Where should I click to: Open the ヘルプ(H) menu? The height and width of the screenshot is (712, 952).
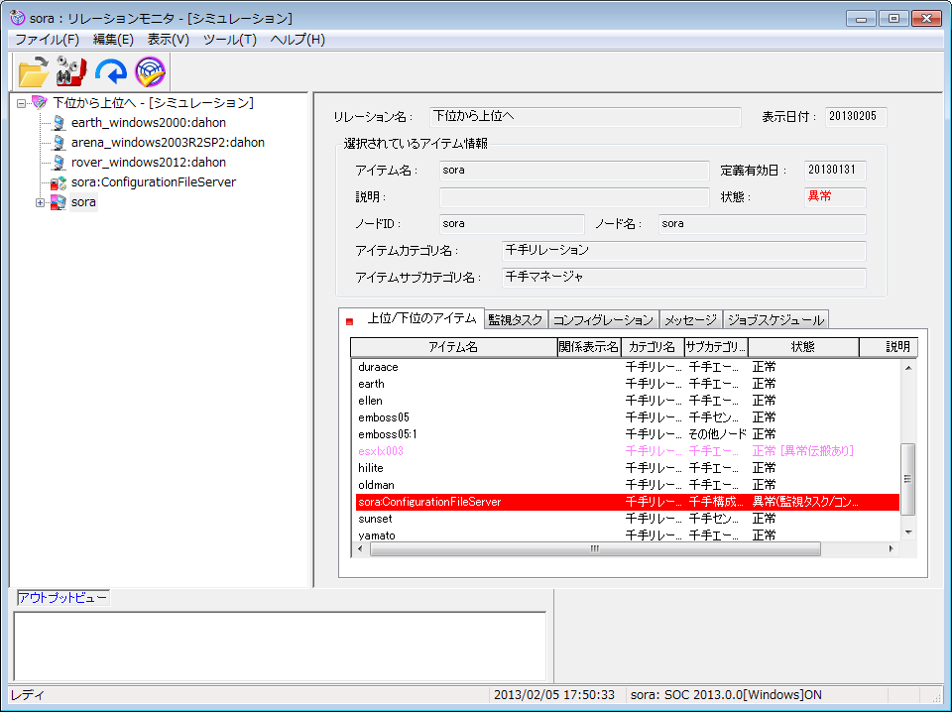coord(297,40)
